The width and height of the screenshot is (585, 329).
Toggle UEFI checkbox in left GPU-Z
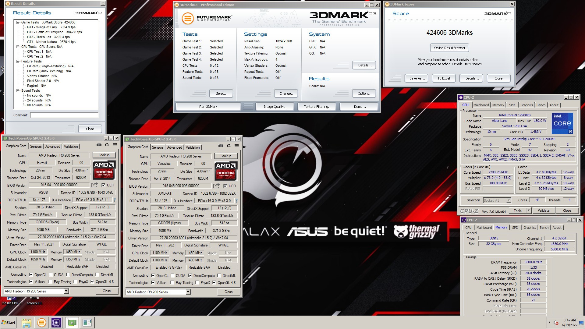point(103,185)
